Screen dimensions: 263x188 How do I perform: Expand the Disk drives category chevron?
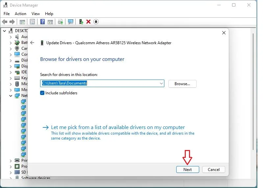(11, 61)
